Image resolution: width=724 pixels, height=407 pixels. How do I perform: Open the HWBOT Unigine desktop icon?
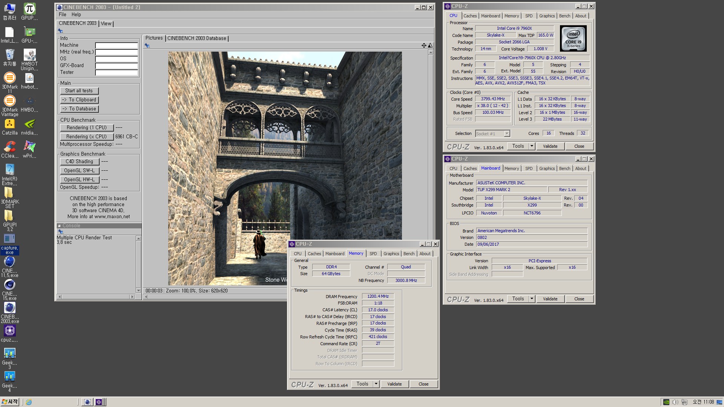pyautogui.click(x=29, y=60)
